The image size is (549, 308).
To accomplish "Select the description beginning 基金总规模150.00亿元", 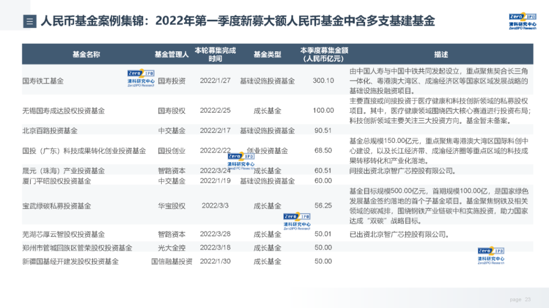I will click(439, 151).
